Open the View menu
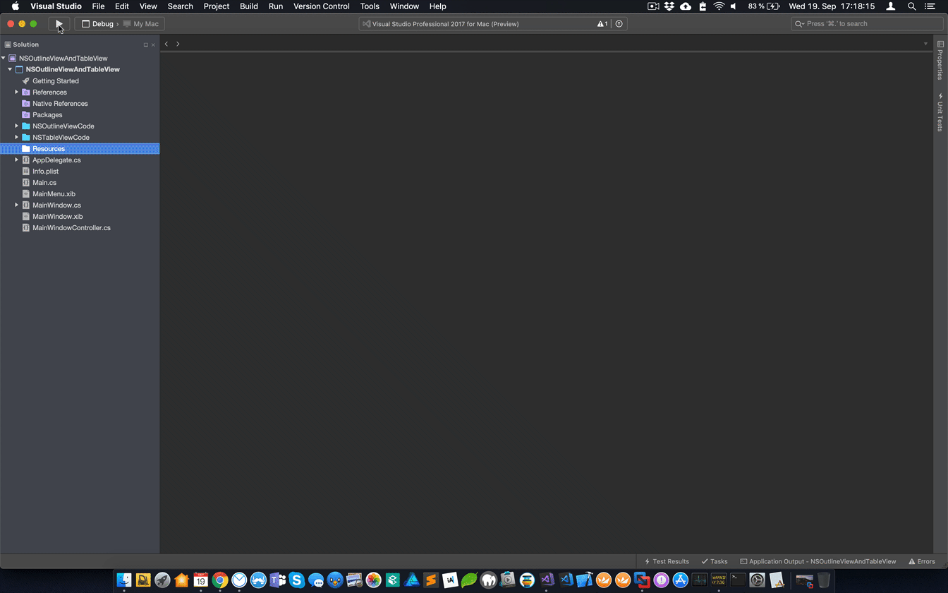 point(148,6)
